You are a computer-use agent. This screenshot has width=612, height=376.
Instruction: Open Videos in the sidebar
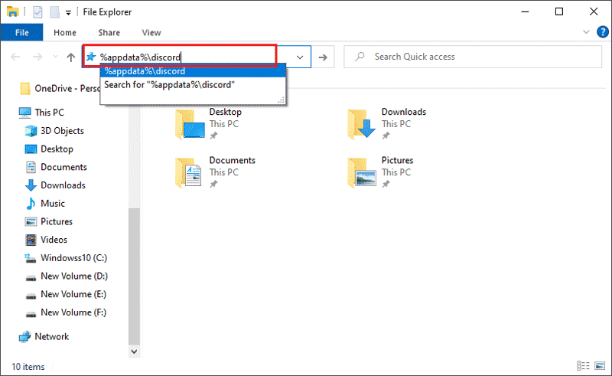point(46,240)
